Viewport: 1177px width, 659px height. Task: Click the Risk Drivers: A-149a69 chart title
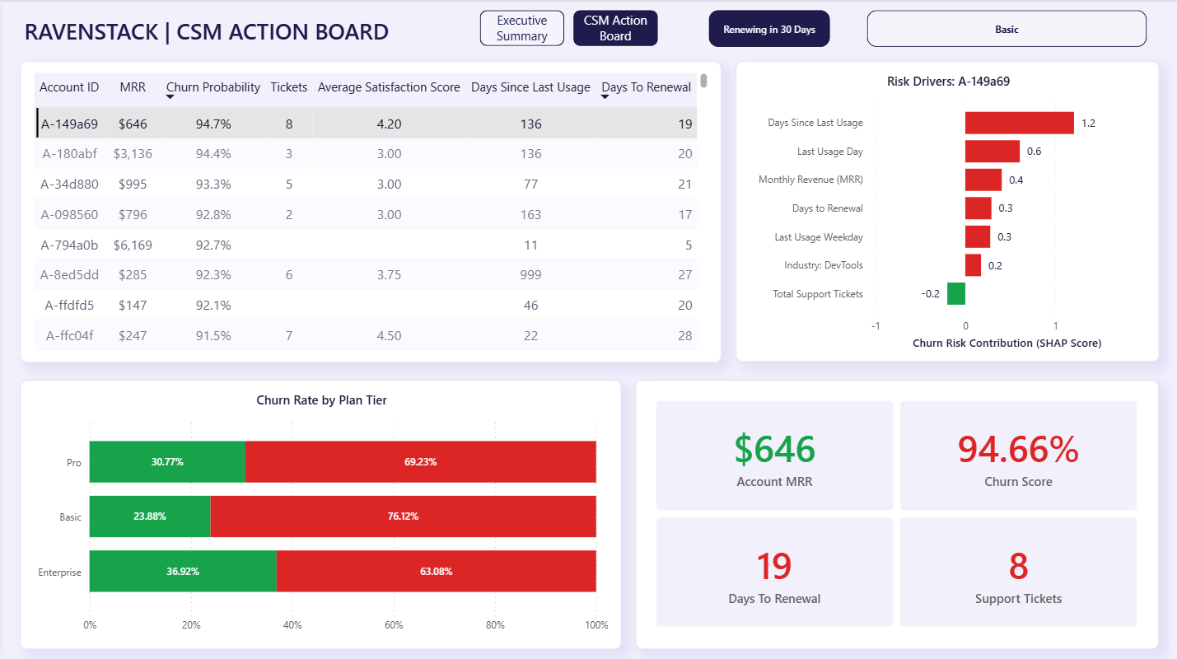948,82
